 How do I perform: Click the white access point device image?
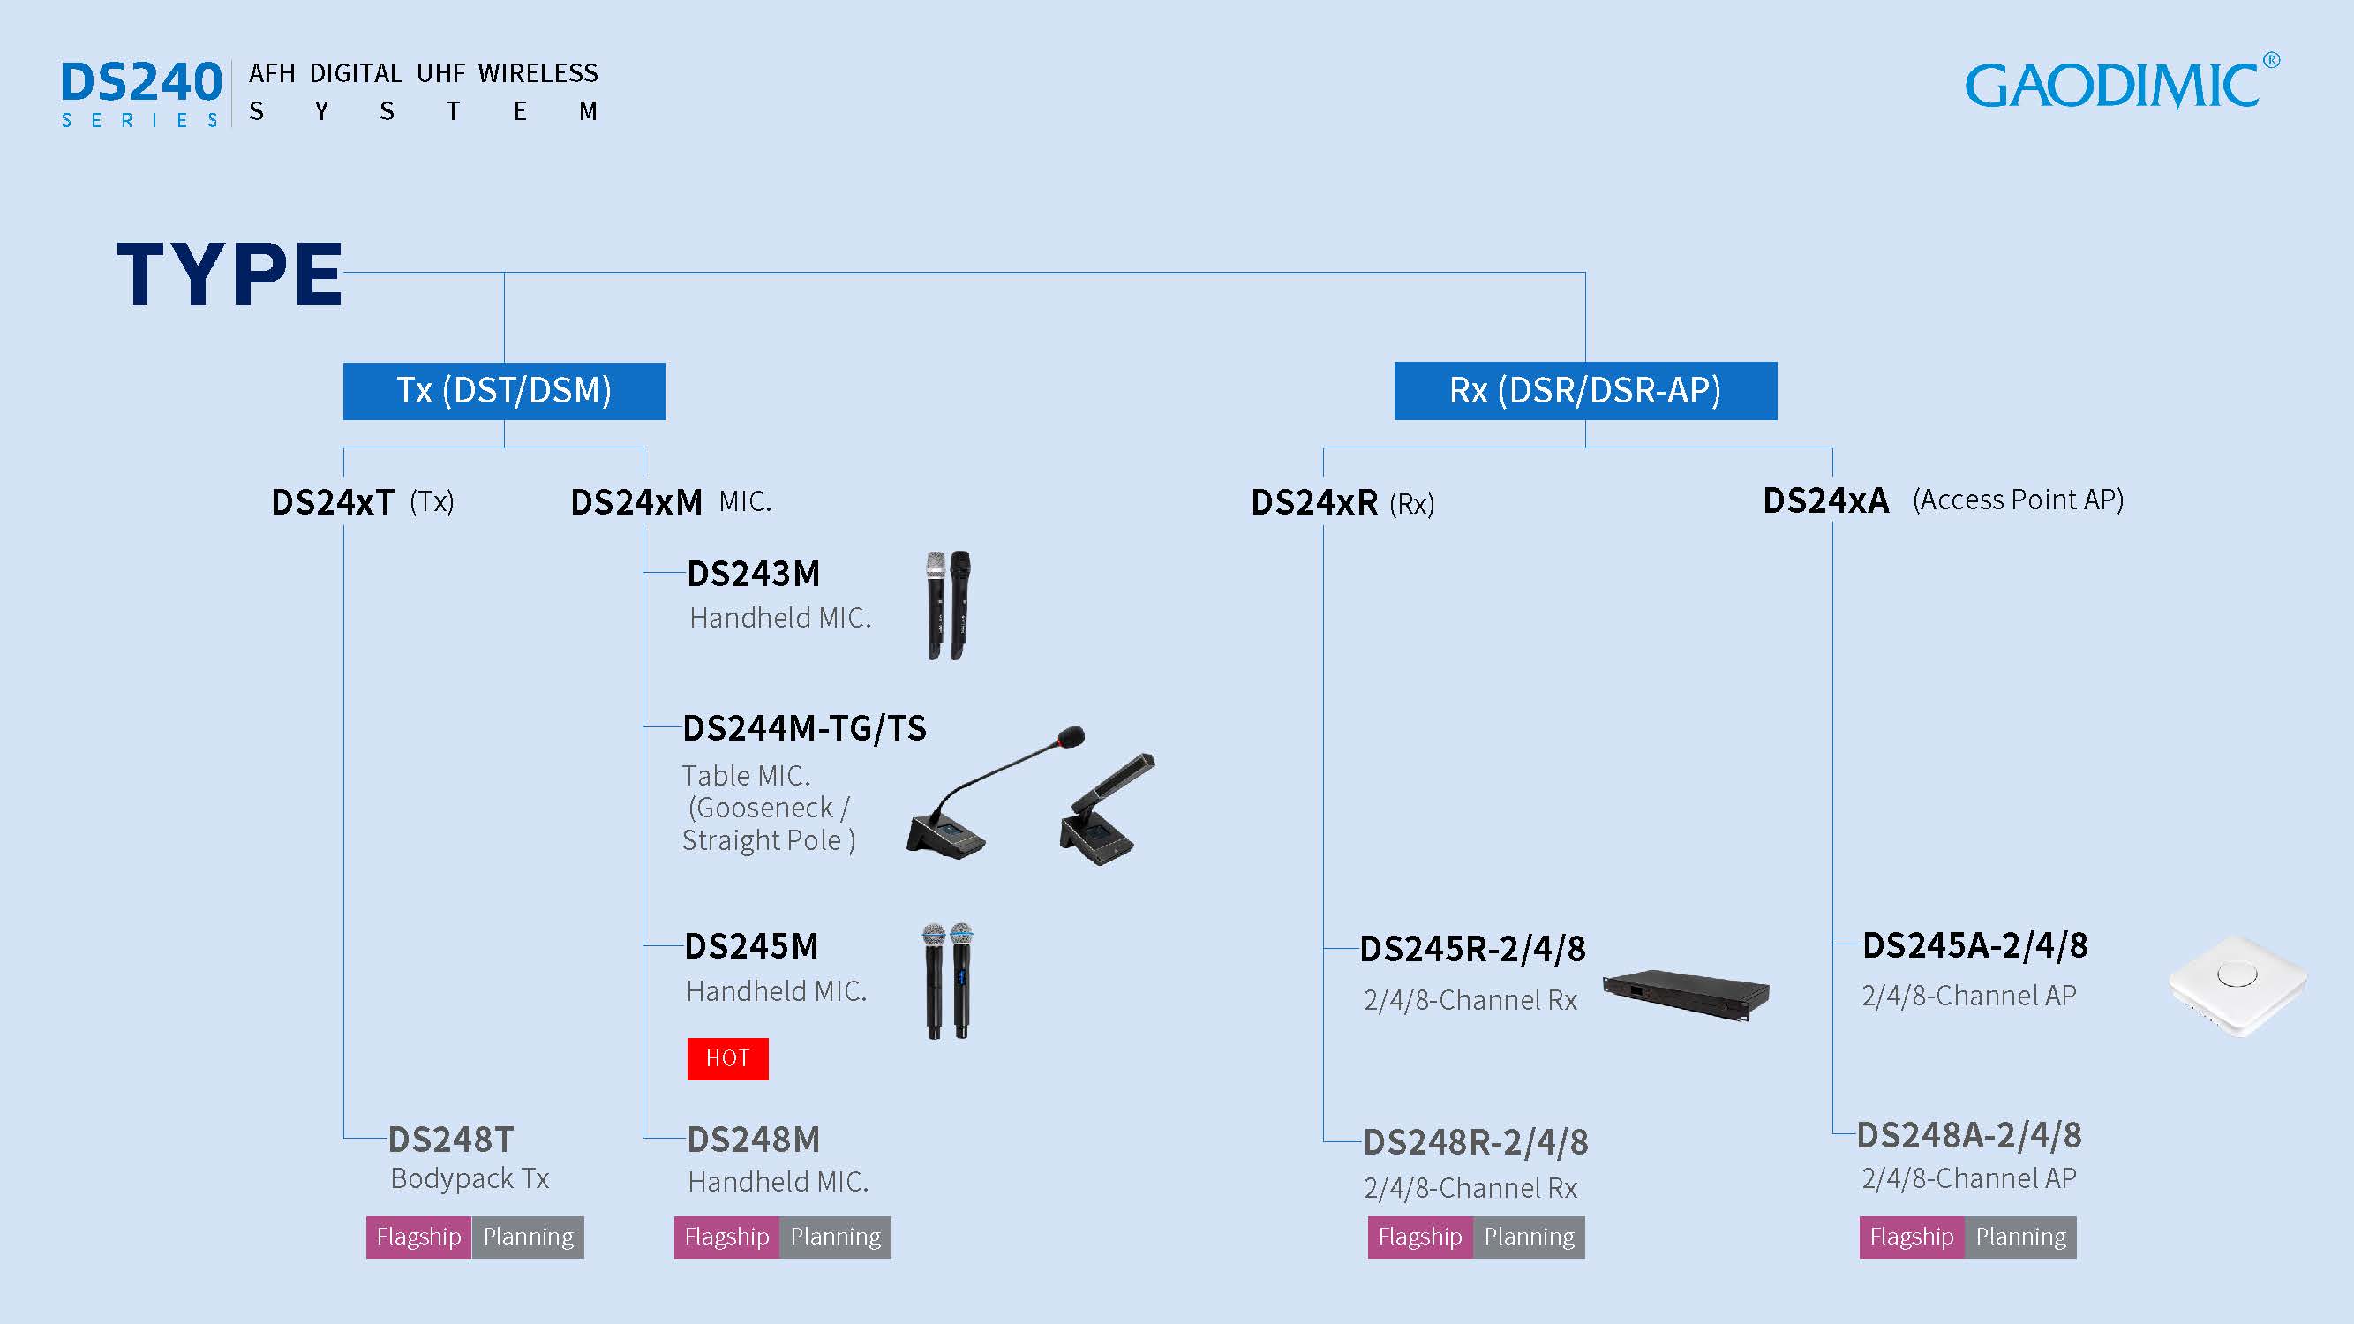point(2238,984)
